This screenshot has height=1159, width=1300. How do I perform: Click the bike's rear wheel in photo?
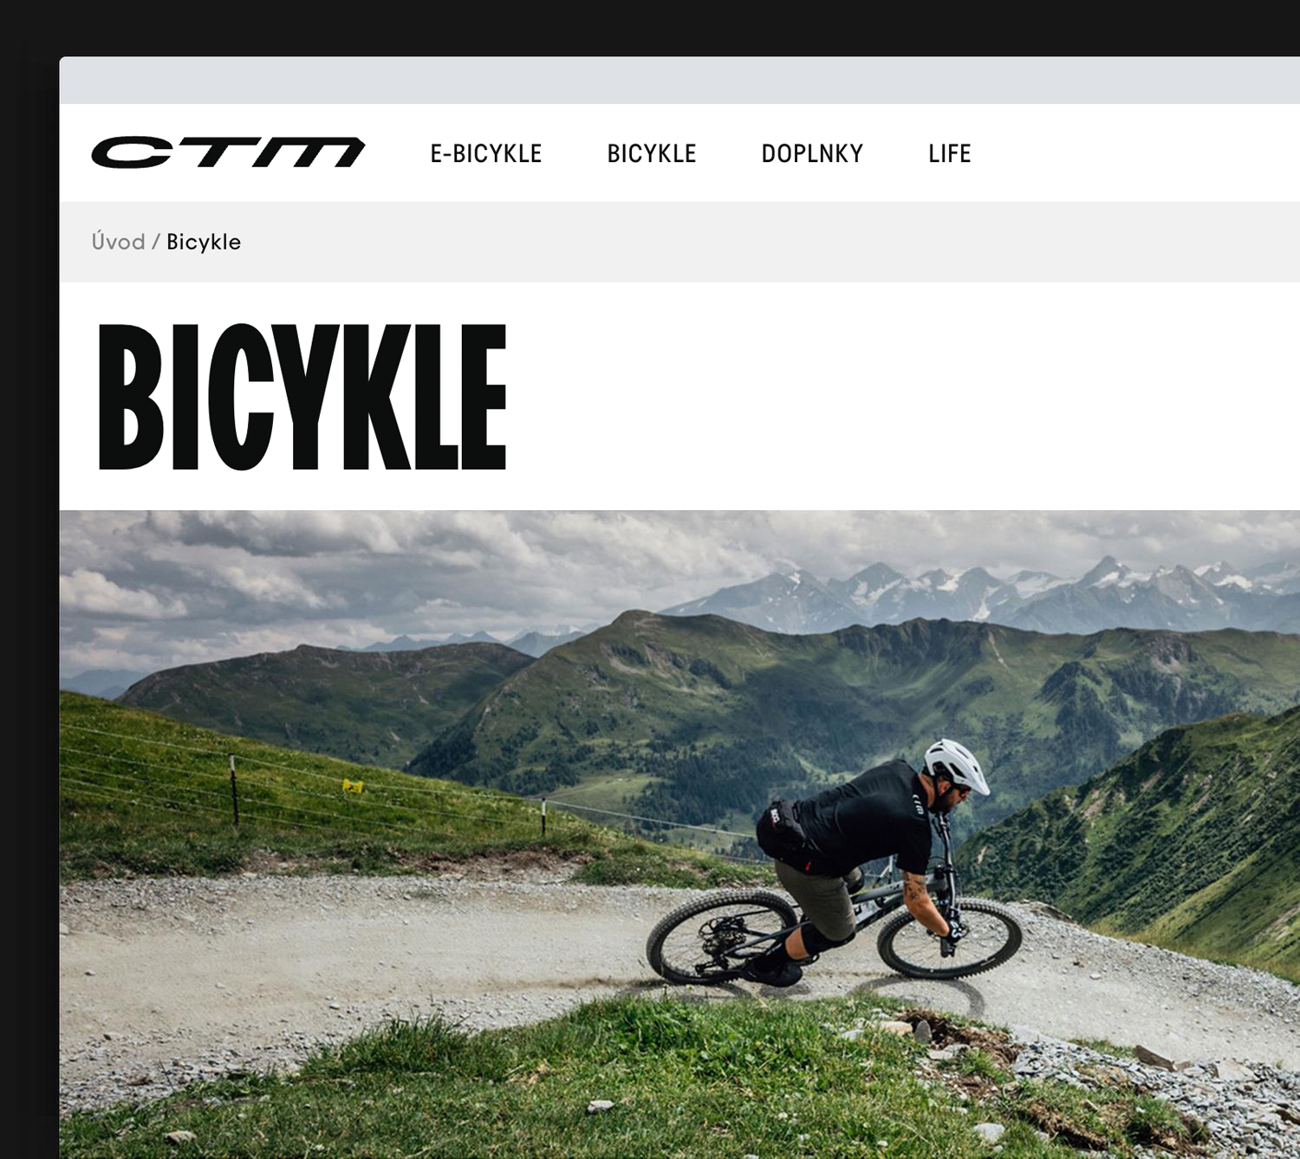[x=721, y=936]
